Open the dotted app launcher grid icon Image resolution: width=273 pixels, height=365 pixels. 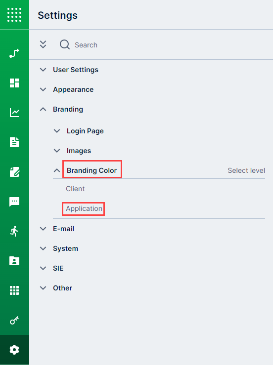coord(14,15)
